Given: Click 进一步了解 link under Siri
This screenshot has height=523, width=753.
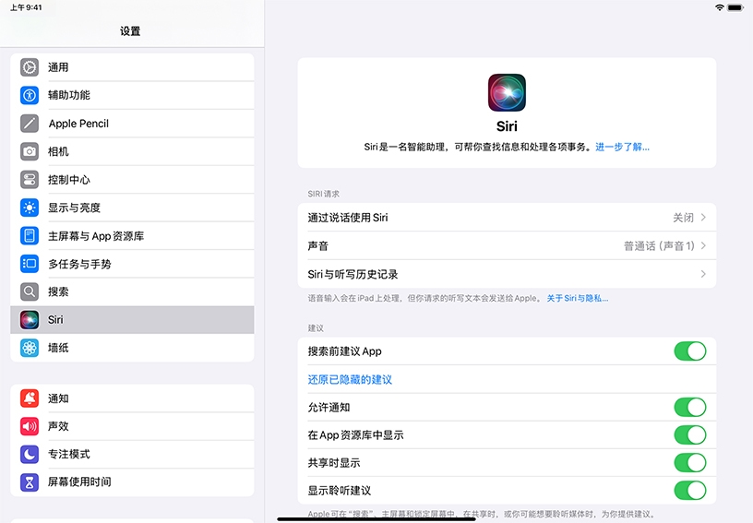Looking at the screenshot, I should 622,147.
